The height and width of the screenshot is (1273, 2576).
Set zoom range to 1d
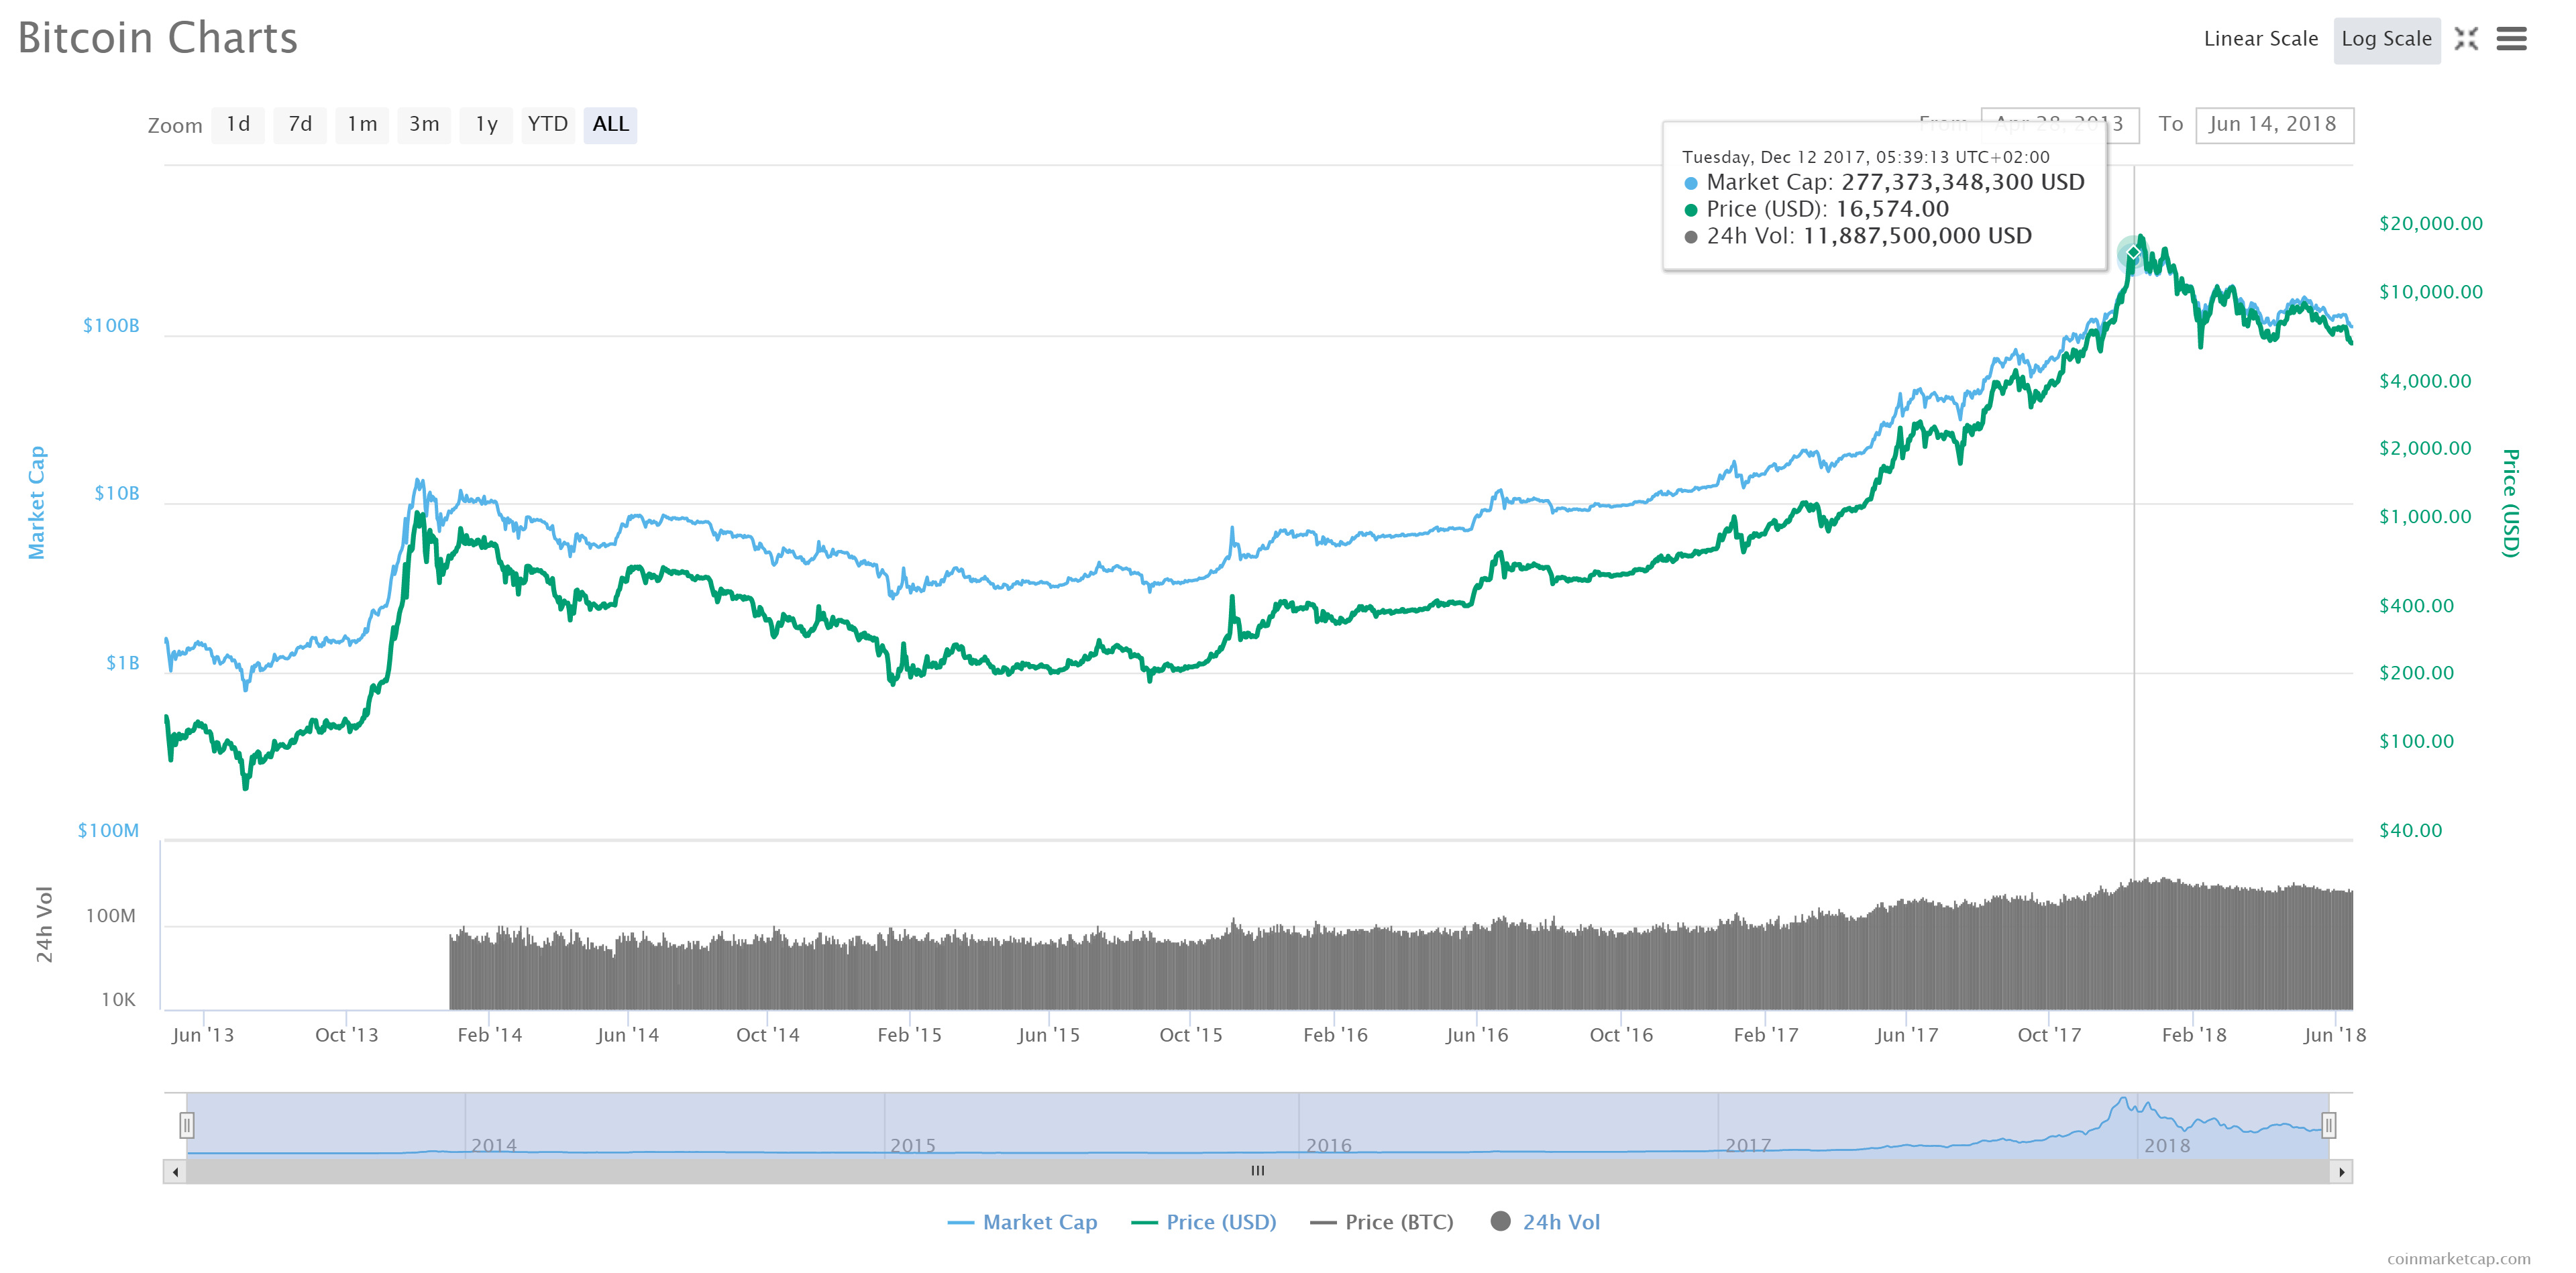pos(238,124)
